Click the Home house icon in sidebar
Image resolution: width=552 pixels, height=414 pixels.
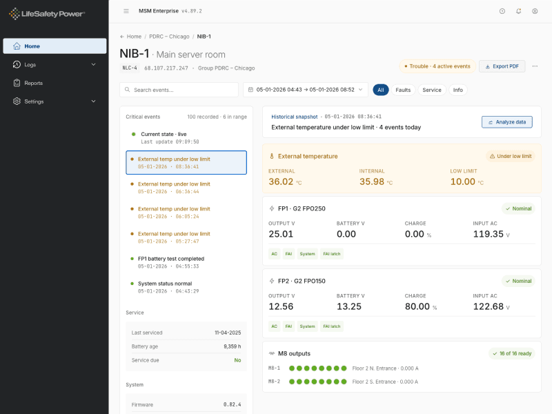[17, 46]
